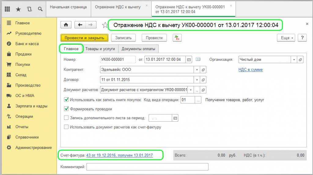Switch to Документы оплаты tab
The height and width of the screenshot is (175, 313).
(138, 49)
